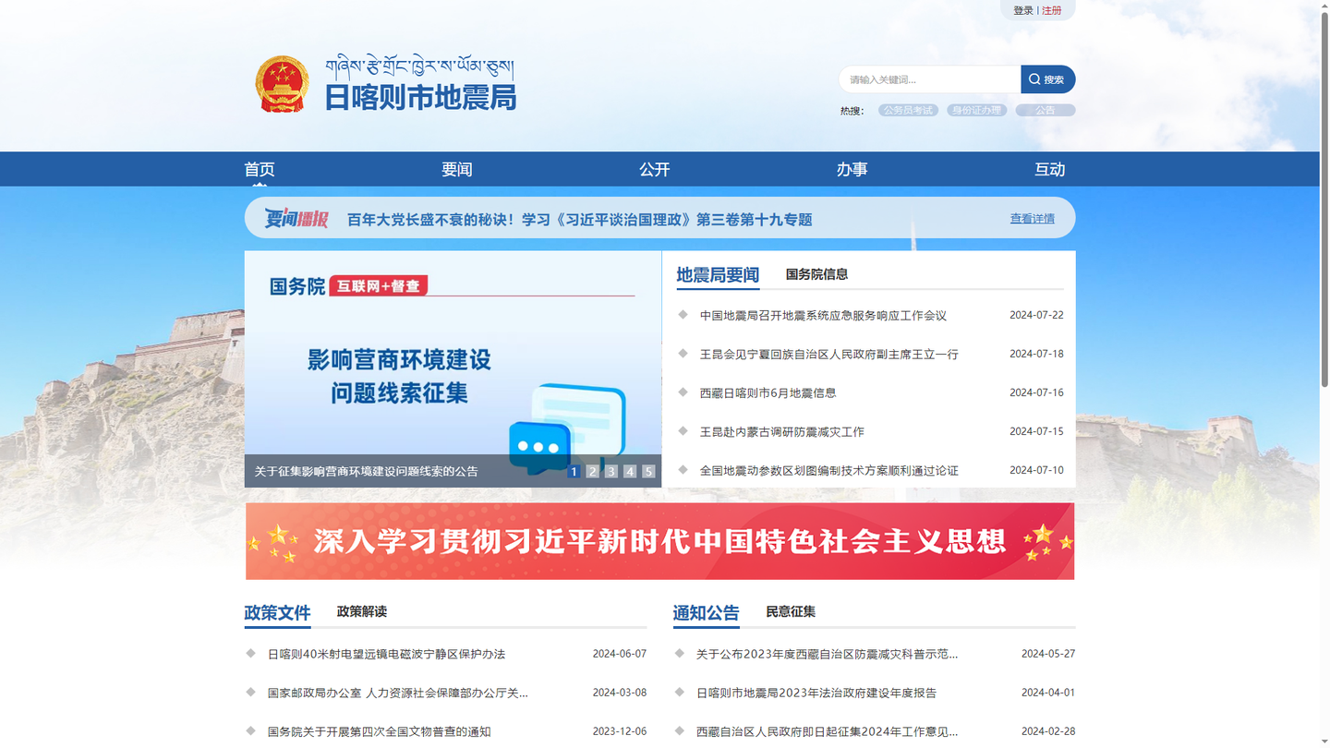Select the 国务院信息 tab
The image size is (1330, 748).
coord(816,274)
